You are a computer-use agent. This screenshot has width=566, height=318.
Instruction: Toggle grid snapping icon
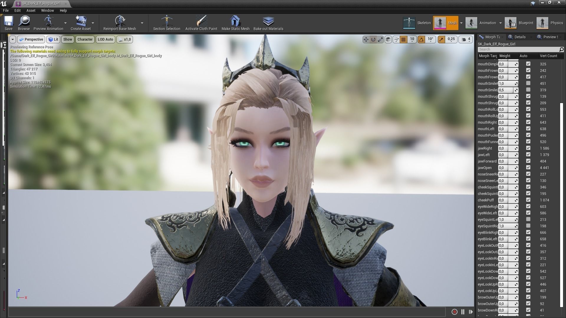[404, 39]
